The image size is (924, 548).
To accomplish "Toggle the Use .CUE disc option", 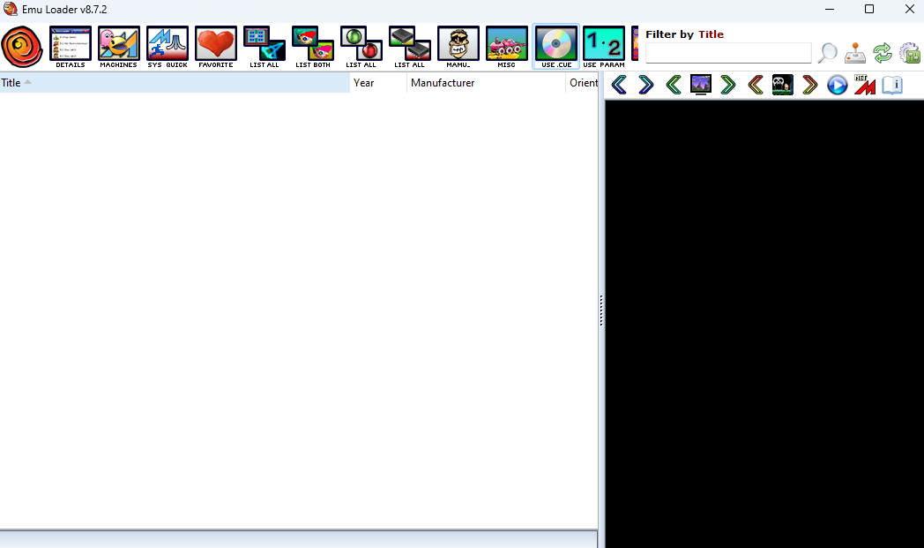I will pyautogui.click(x=556, y=44).
